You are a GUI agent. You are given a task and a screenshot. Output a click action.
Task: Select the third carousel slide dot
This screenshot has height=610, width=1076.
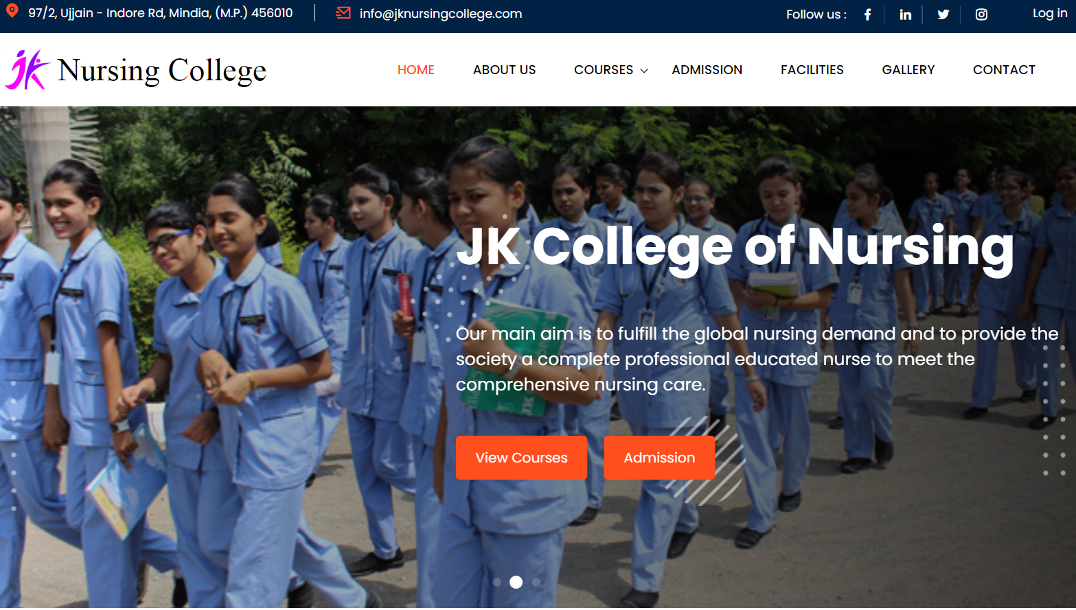(536, 582)
